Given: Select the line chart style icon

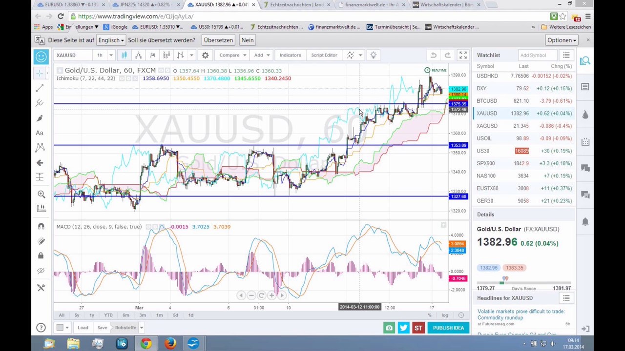Looking at the screenshot, I should tap(138, 55).
